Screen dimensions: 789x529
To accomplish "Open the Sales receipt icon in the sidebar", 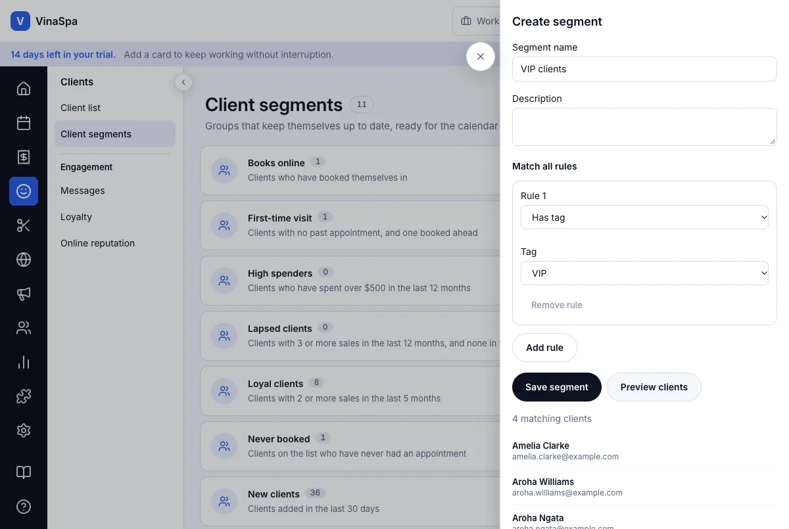I will click(x=24, y=157).
